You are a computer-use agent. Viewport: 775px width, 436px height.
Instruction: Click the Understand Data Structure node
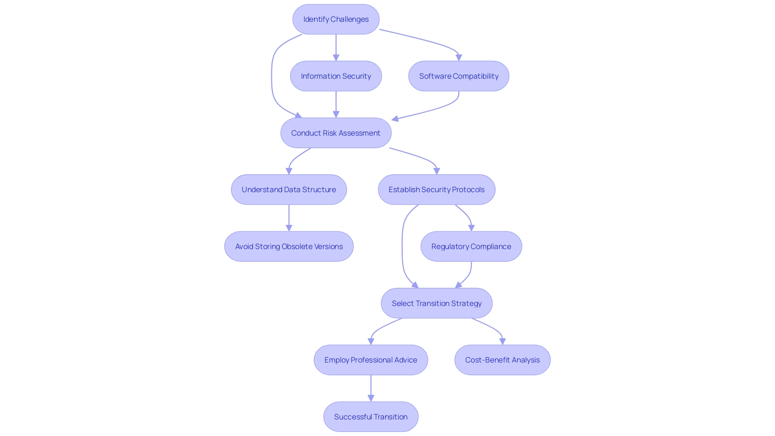288,189
